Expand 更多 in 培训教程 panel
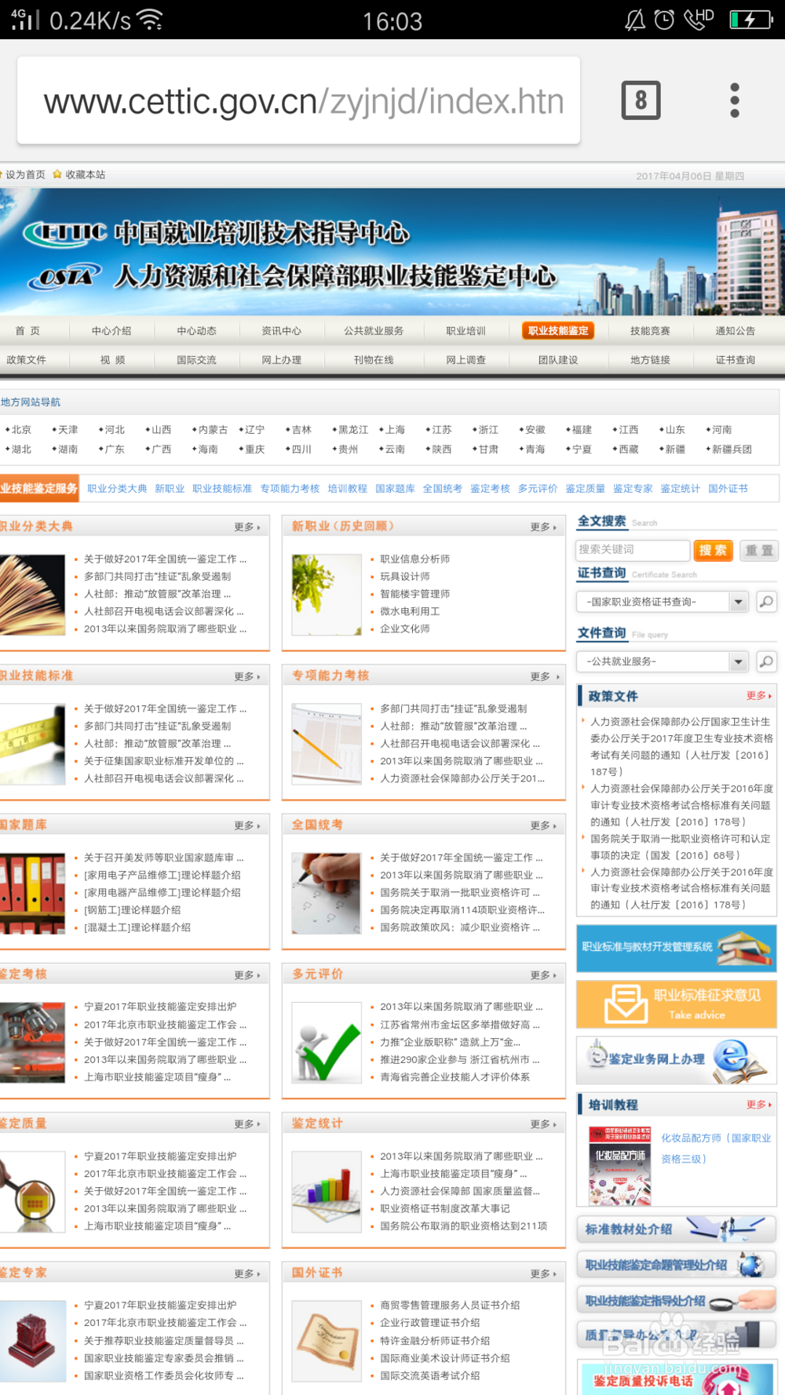The image size is (785, 1395). [758, 1104]
